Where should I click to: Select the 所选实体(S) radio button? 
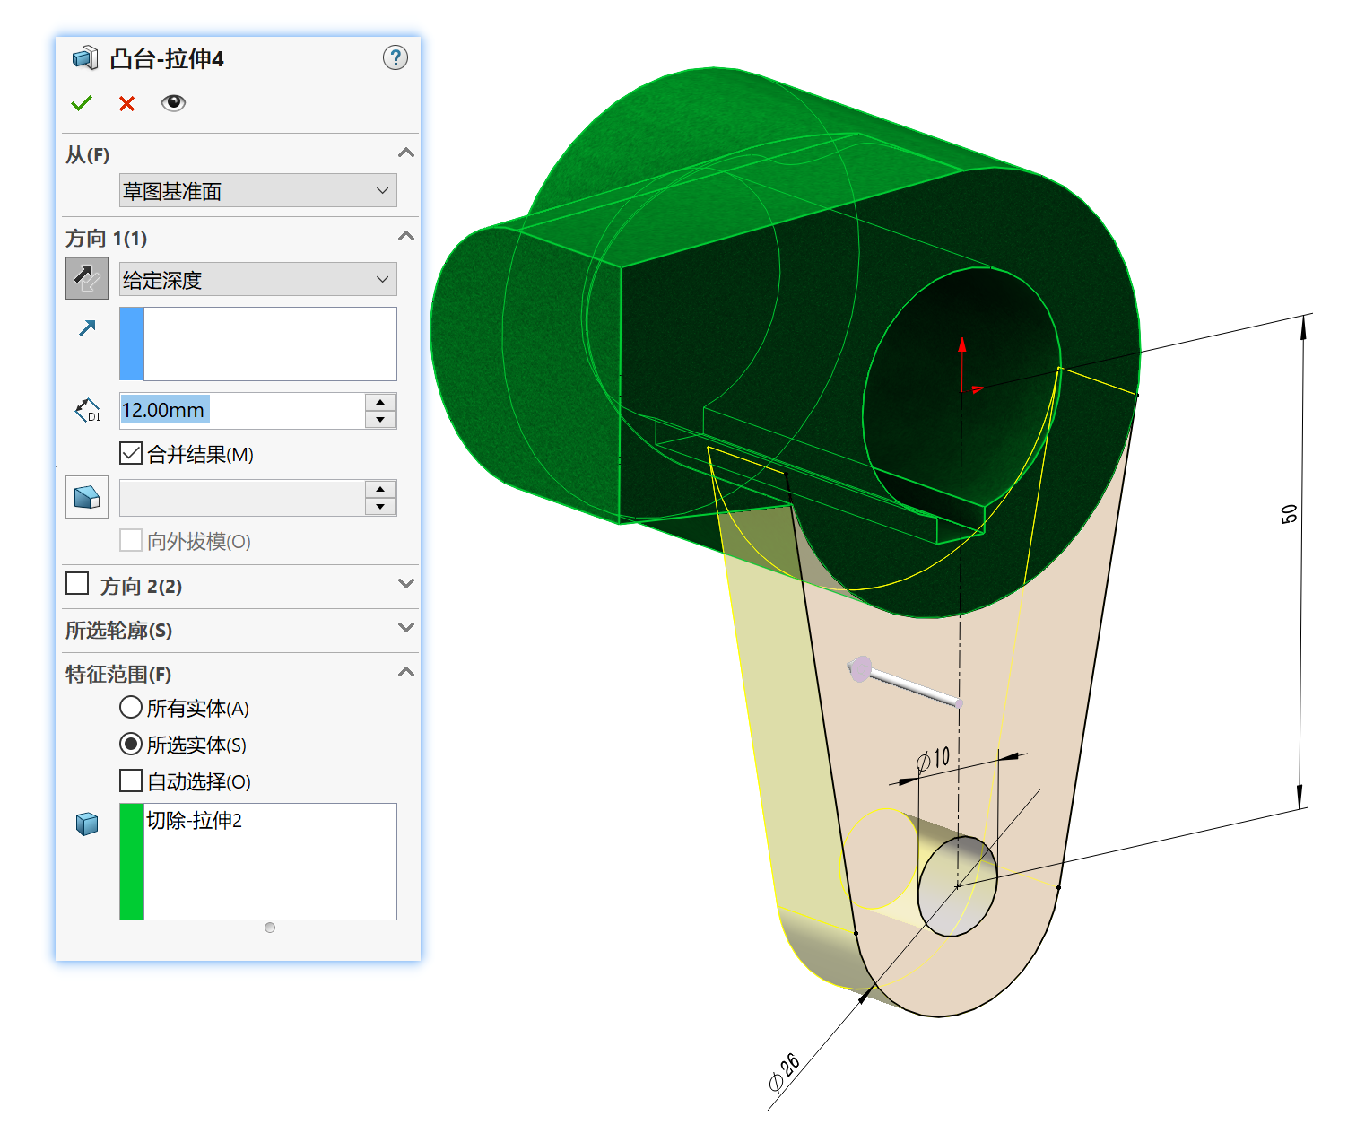pyautogui.click(x=131, y=745)
